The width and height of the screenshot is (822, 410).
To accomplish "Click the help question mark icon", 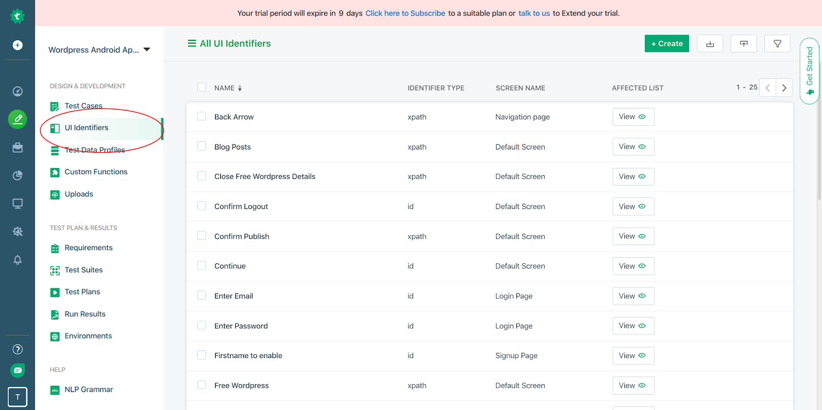I will pyautogui.click(x=17, y=349).
